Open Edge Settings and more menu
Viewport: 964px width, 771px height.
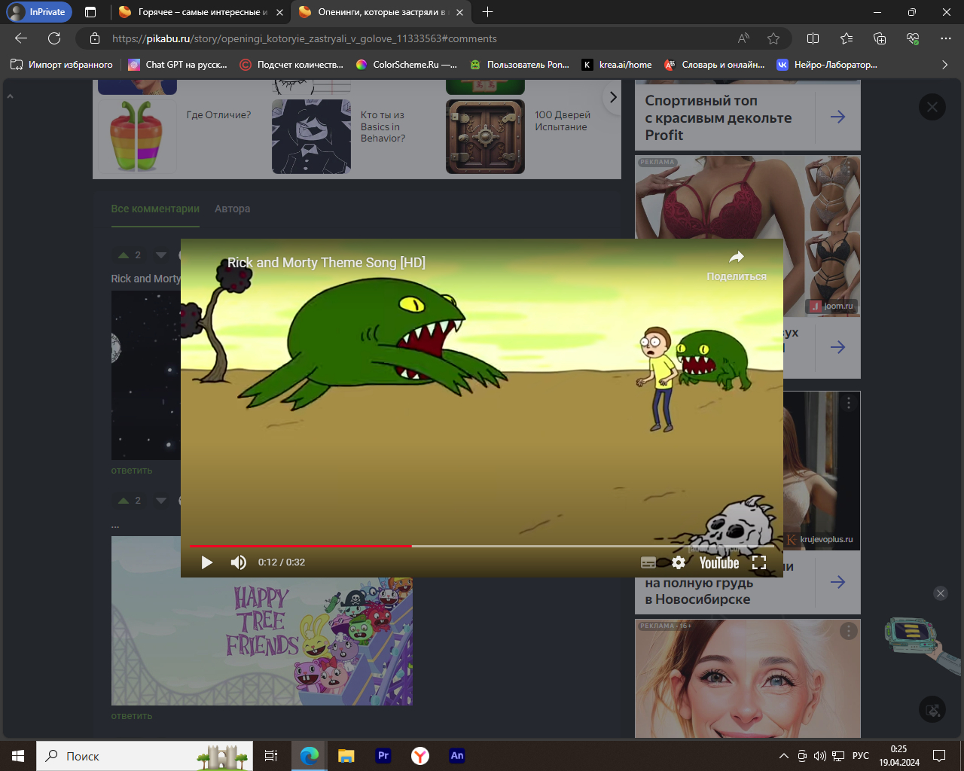[x=946, y=38]
